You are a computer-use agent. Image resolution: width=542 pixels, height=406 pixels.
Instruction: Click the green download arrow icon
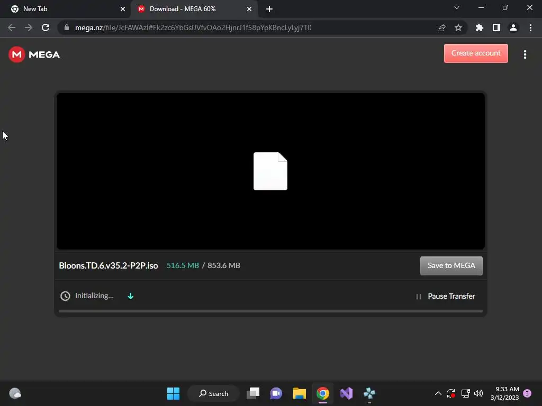pyautogui.click(x=130, y=296)
